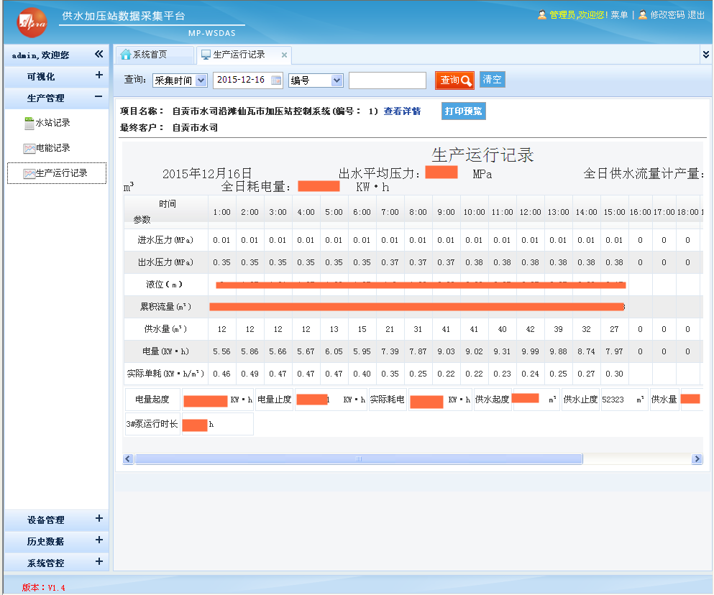
Task: Collapse the 生产管理 sidebar section
Action: (x=99, y=98)
